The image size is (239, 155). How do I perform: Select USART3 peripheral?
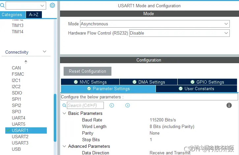20,143
